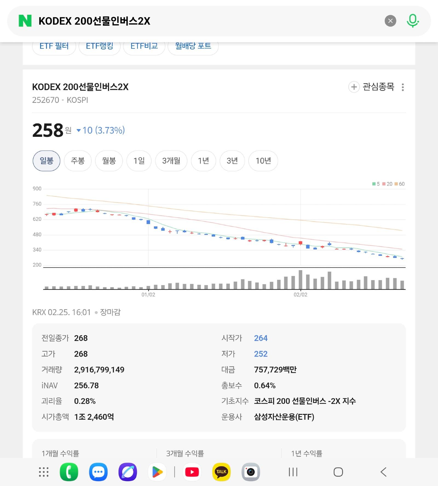Select the 3개월 chart tab
The width and height of the screenshot is (438, 486).
[171, 161]
